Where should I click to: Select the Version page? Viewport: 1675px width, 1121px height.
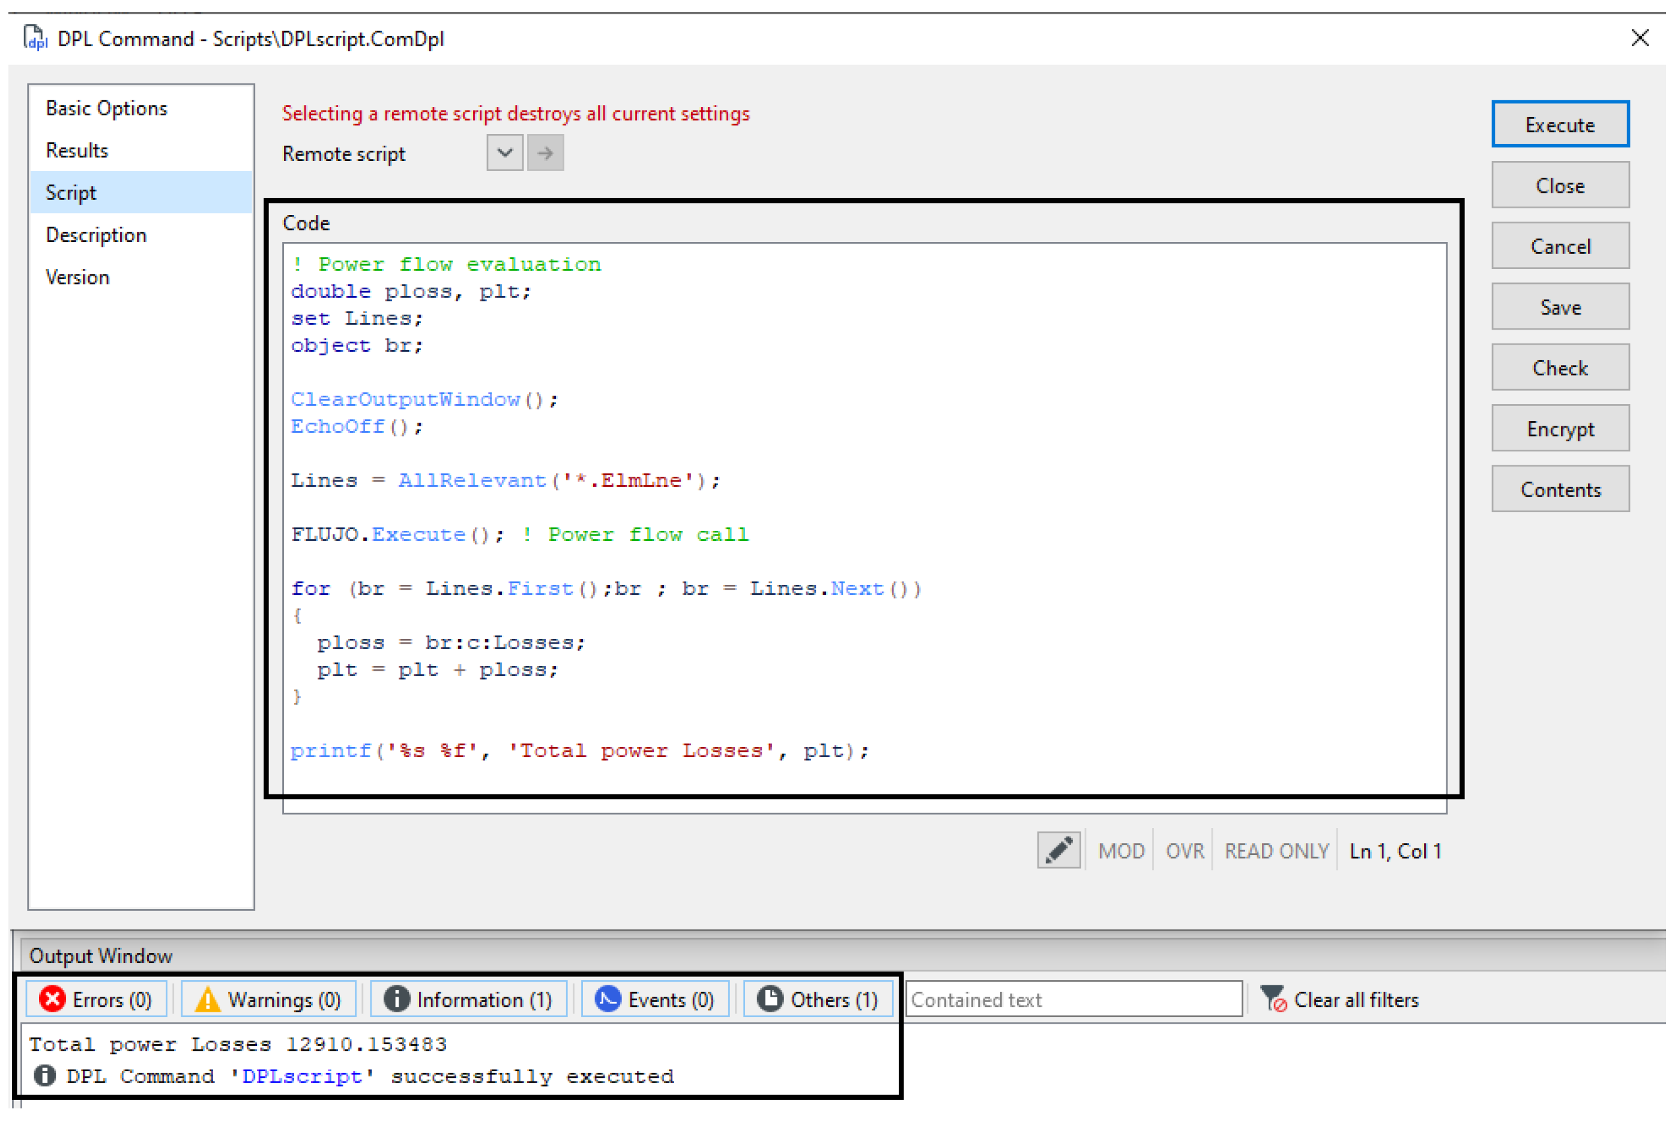pyautogui.click(x=78, y=277)
